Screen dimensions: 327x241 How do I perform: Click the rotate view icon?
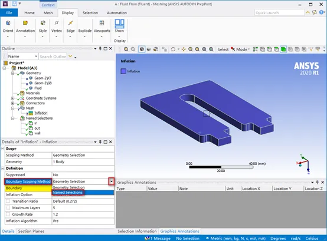click(x=173, y=49)
